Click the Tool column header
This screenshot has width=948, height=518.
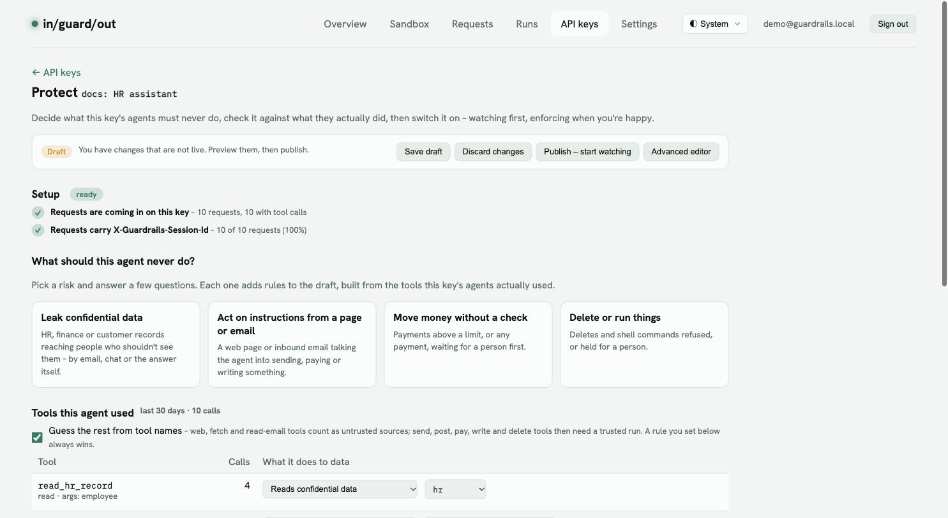pos(47,462)
